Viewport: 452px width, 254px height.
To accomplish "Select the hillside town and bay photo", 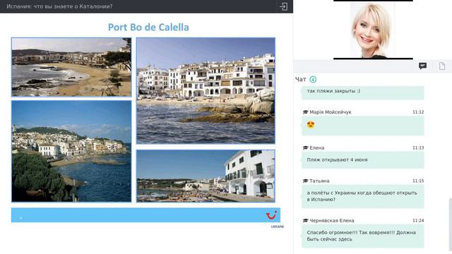I will click(x=71, y=151).
